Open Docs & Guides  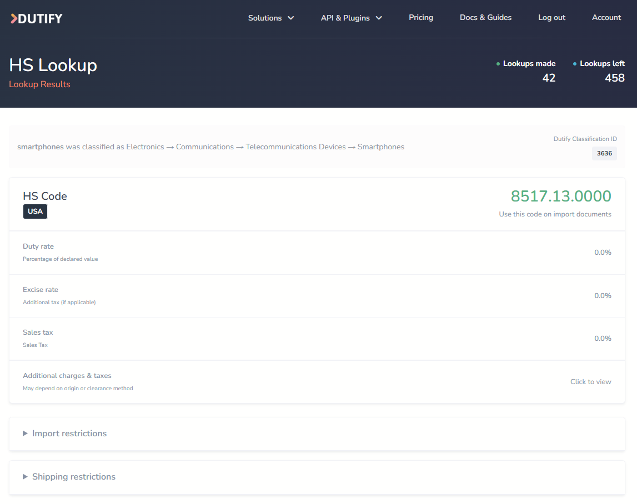click(x=485, y=17)
